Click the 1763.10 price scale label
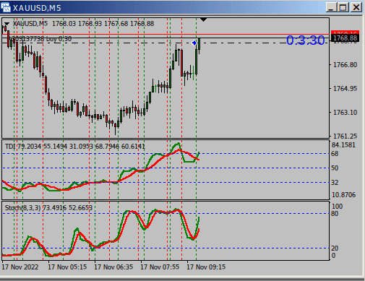Viewport: 365px width, 281px height. [x=345, y=113]
